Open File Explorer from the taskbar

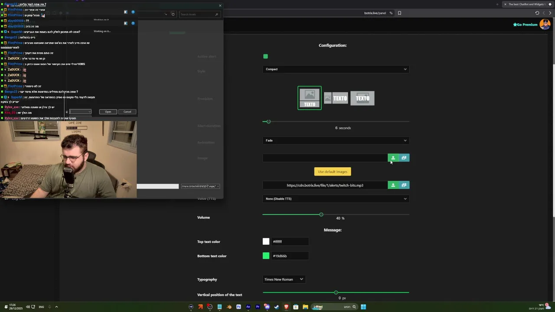305,307
